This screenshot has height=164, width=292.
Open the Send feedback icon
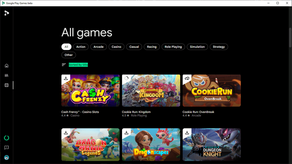[x=6, y=148]
